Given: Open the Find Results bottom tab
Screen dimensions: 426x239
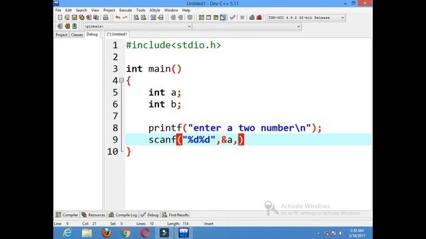Looking at the screenshot, I should 175,215.
